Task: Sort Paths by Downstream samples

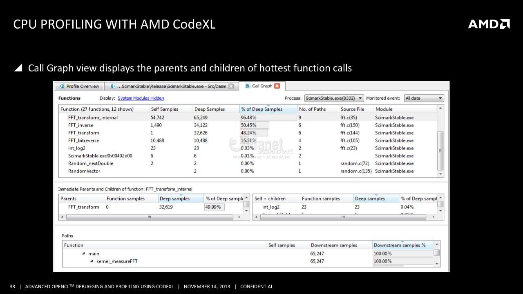Action: [340, 245]
